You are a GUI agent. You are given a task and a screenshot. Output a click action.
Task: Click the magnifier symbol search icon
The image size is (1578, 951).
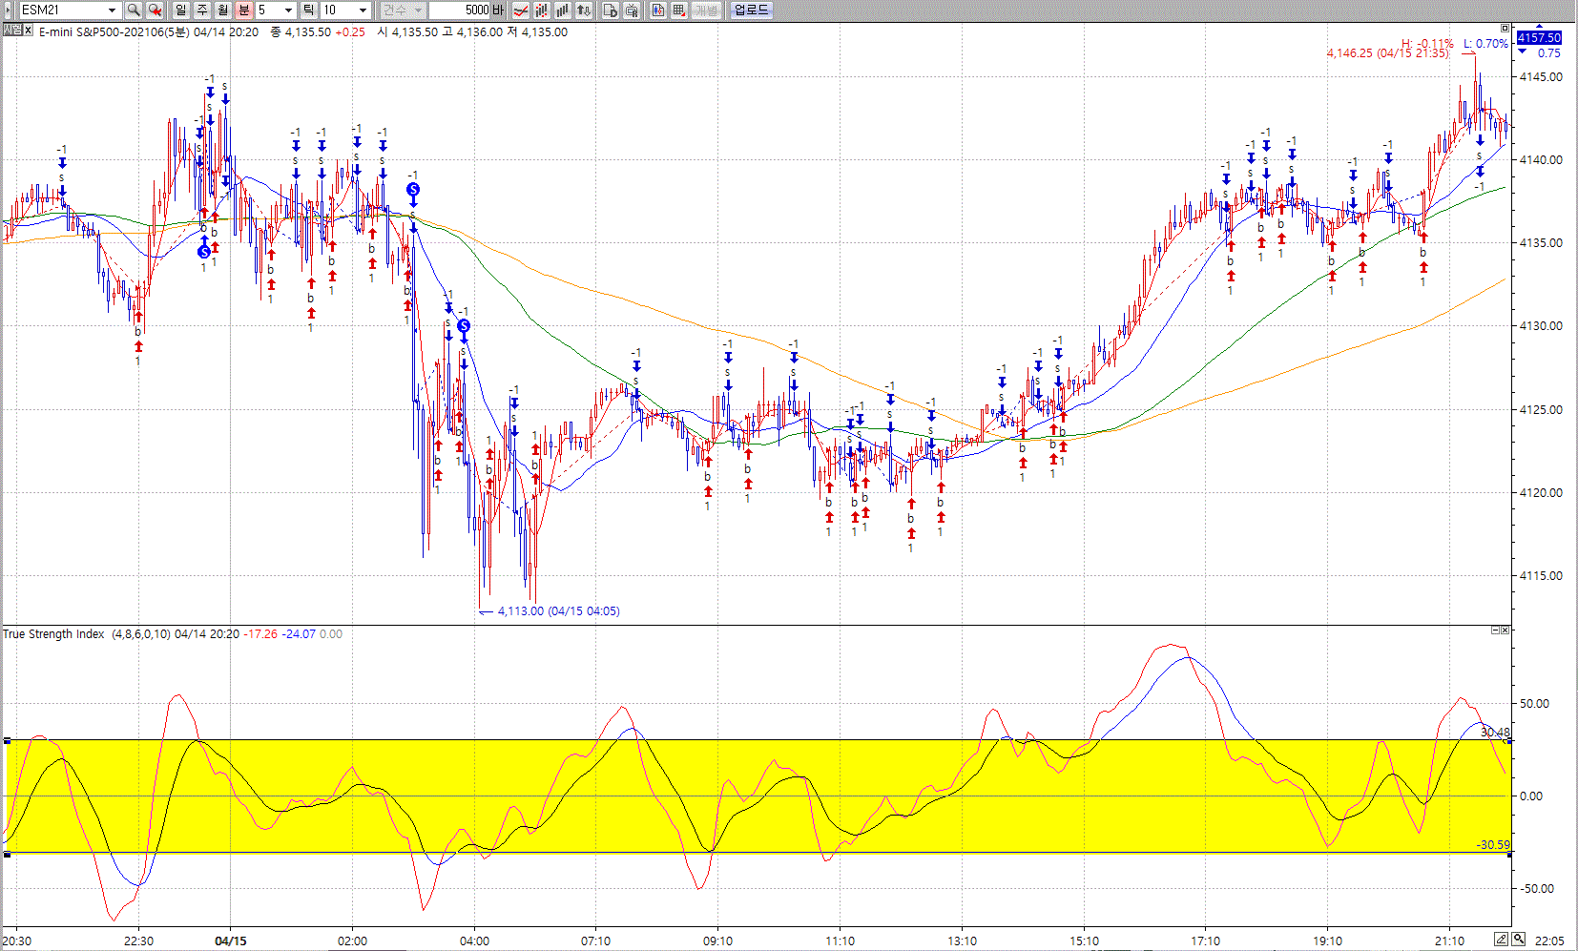coord(134,10)
